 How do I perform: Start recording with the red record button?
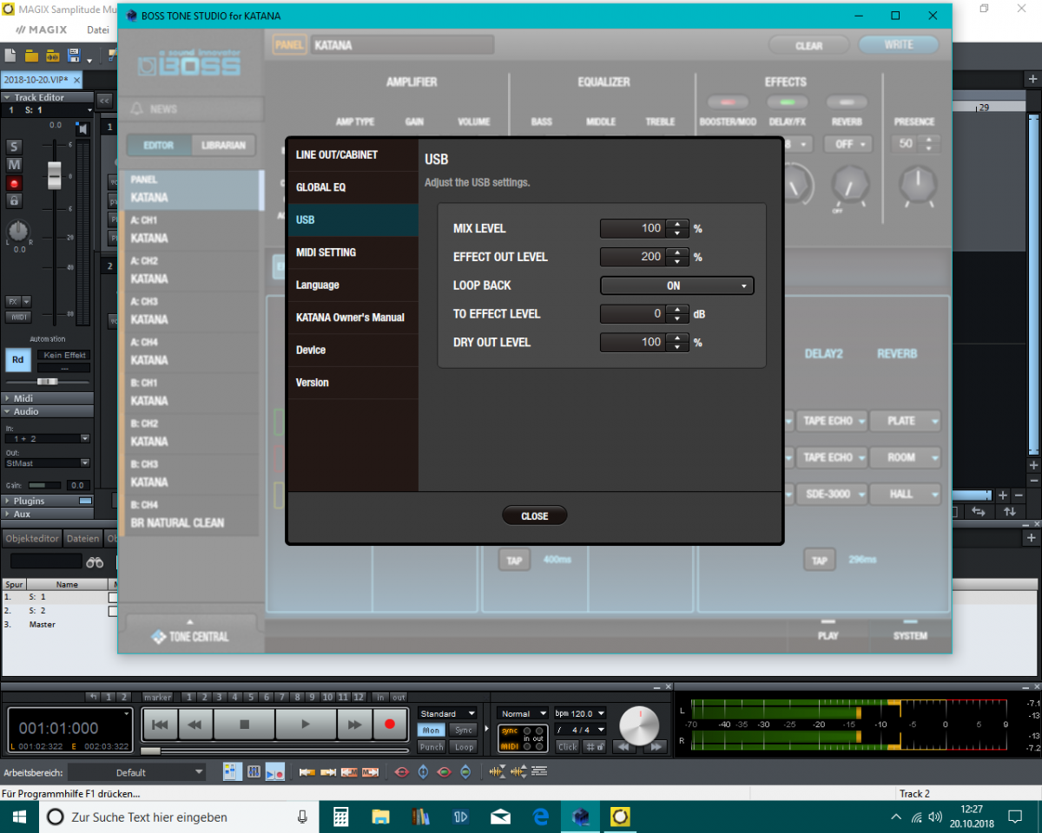coord(390,724)
